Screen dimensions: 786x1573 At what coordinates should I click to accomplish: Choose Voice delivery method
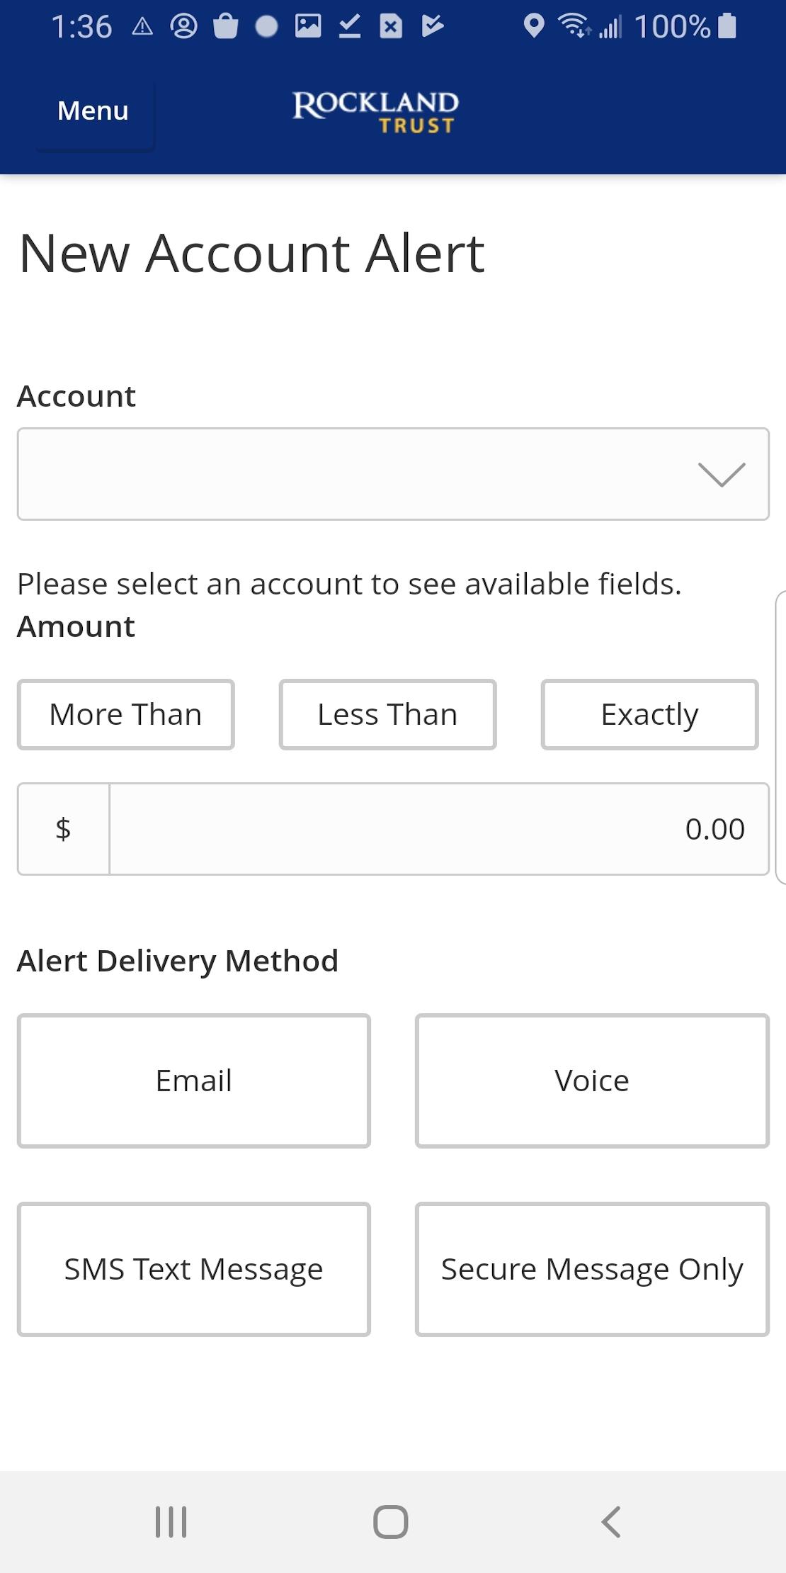pyautogui.click(x=592, y=1081)
